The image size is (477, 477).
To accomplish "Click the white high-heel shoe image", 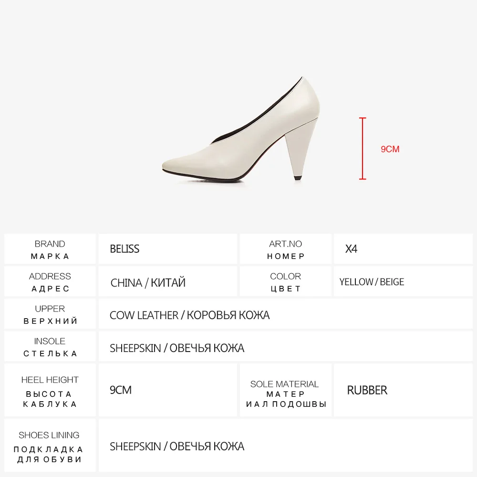I will 241,129.
